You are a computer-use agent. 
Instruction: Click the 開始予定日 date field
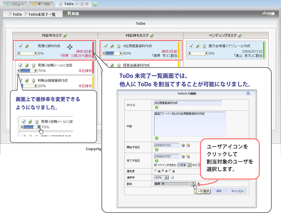pos(167,145)
